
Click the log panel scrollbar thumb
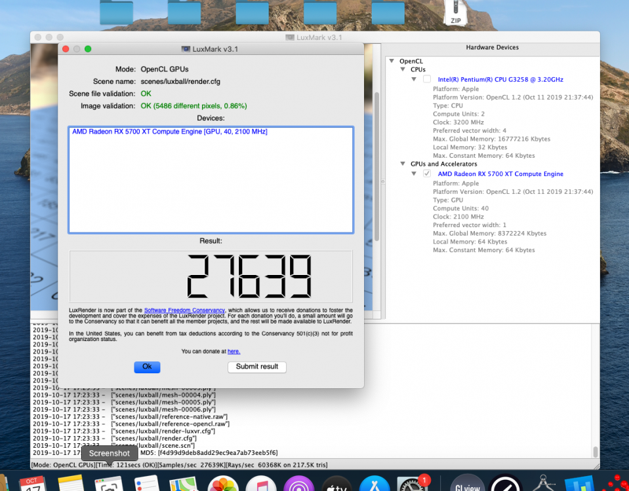pyautogui.click(x=596, y=452)
